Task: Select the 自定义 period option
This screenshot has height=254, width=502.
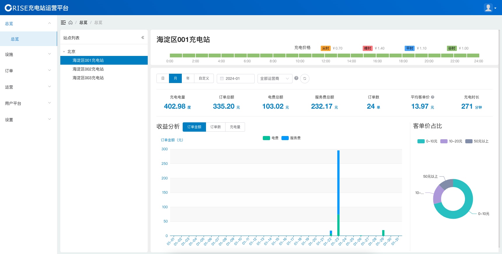Action: click(204, 78)
